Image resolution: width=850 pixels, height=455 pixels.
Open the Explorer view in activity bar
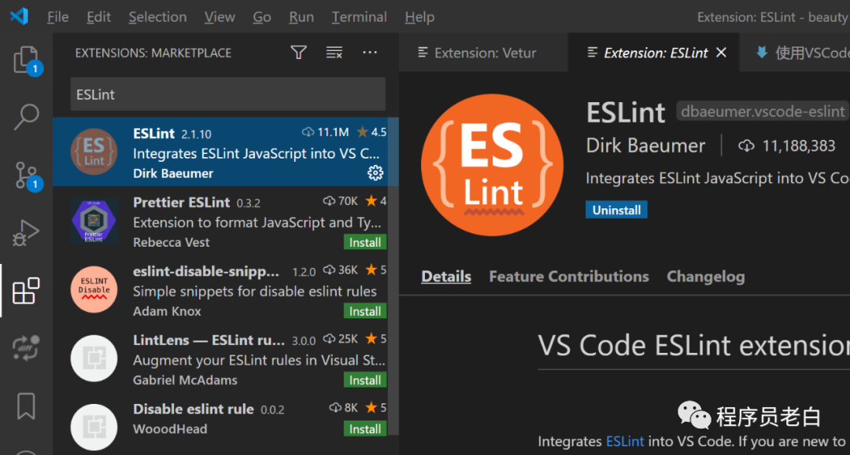pyautogui.click(x=26, y=60)
